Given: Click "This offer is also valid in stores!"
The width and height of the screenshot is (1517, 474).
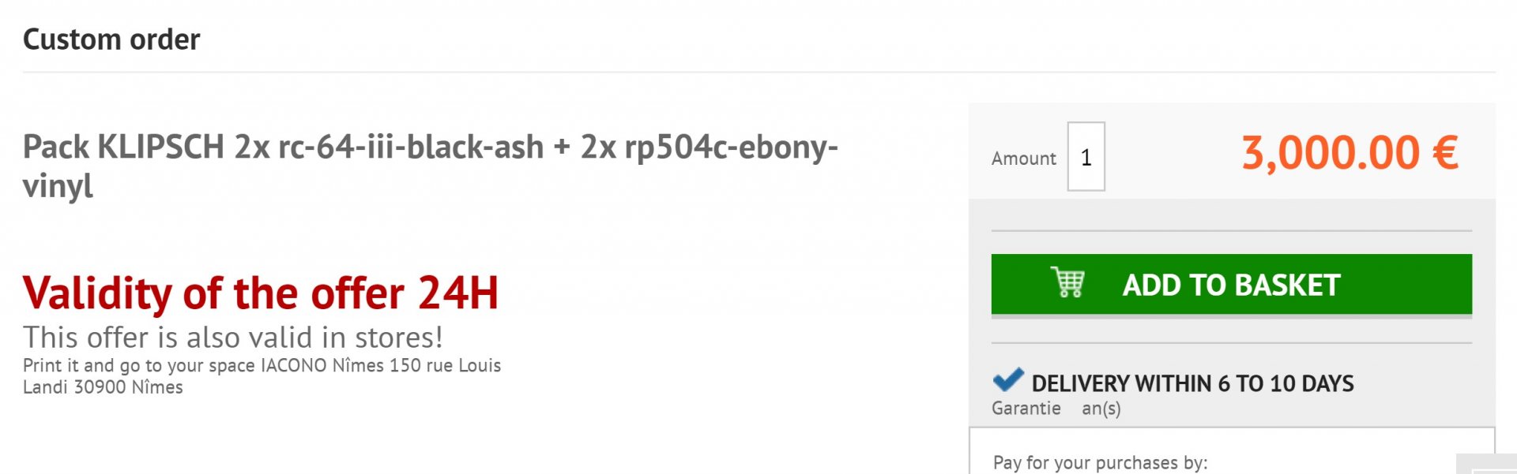Looking at the screenshot, I should tap(232, 338).
